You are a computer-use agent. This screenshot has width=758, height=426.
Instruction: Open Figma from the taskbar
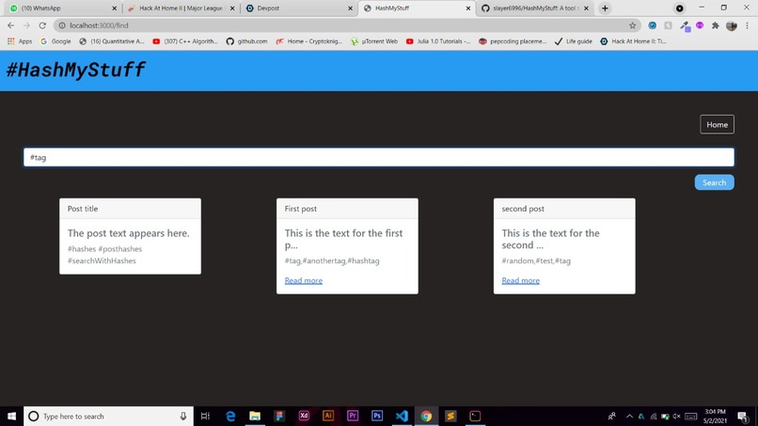point(279,416)
